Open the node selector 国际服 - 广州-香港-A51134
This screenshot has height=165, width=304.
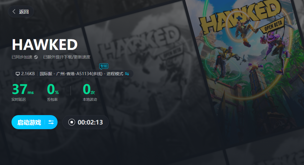point(71,74)
